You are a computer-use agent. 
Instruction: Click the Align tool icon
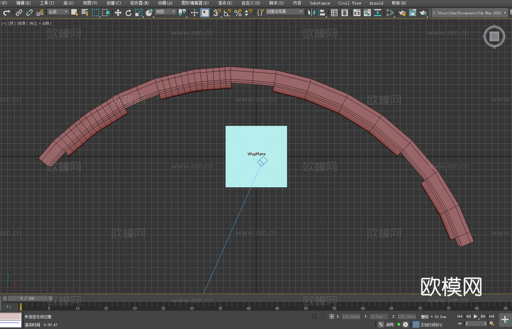[x=322, y=13]
